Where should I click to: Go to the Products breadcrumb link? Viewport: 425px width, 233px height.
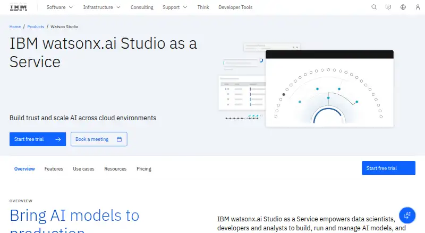point(36,26)
